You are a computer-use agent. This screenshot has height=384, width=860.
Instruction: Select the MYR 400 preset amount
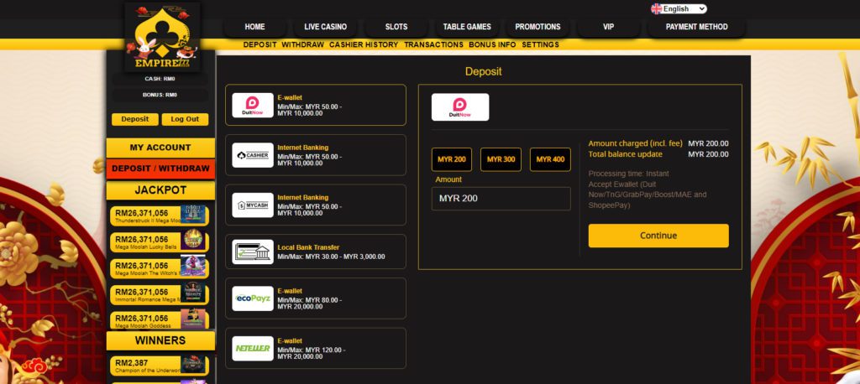[550, 159]
